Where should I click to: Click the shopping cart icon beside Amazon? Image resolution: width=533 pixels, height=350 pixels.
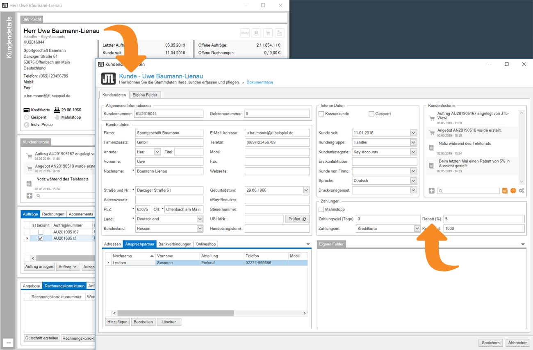268,33
